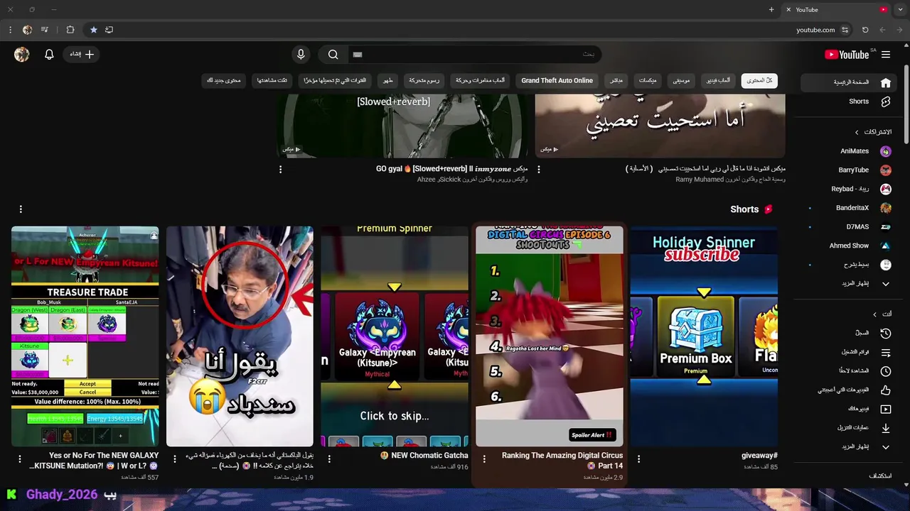Select the Watched (تمّت مشاهدتها) chip
The height and width of the screenshot is (511, 910).
(272, 81)
